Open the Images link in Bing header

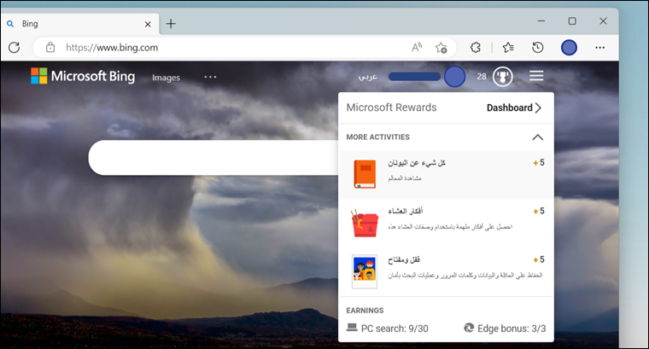(x=166, y=78)
